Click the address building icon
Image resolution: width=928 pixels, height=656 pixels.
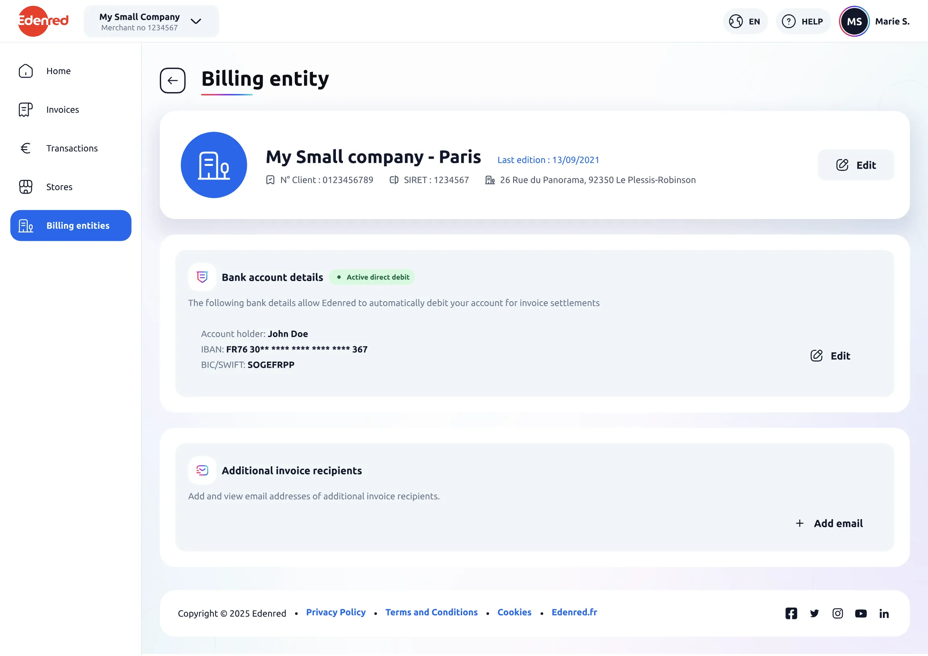click(x=489, y=180)
